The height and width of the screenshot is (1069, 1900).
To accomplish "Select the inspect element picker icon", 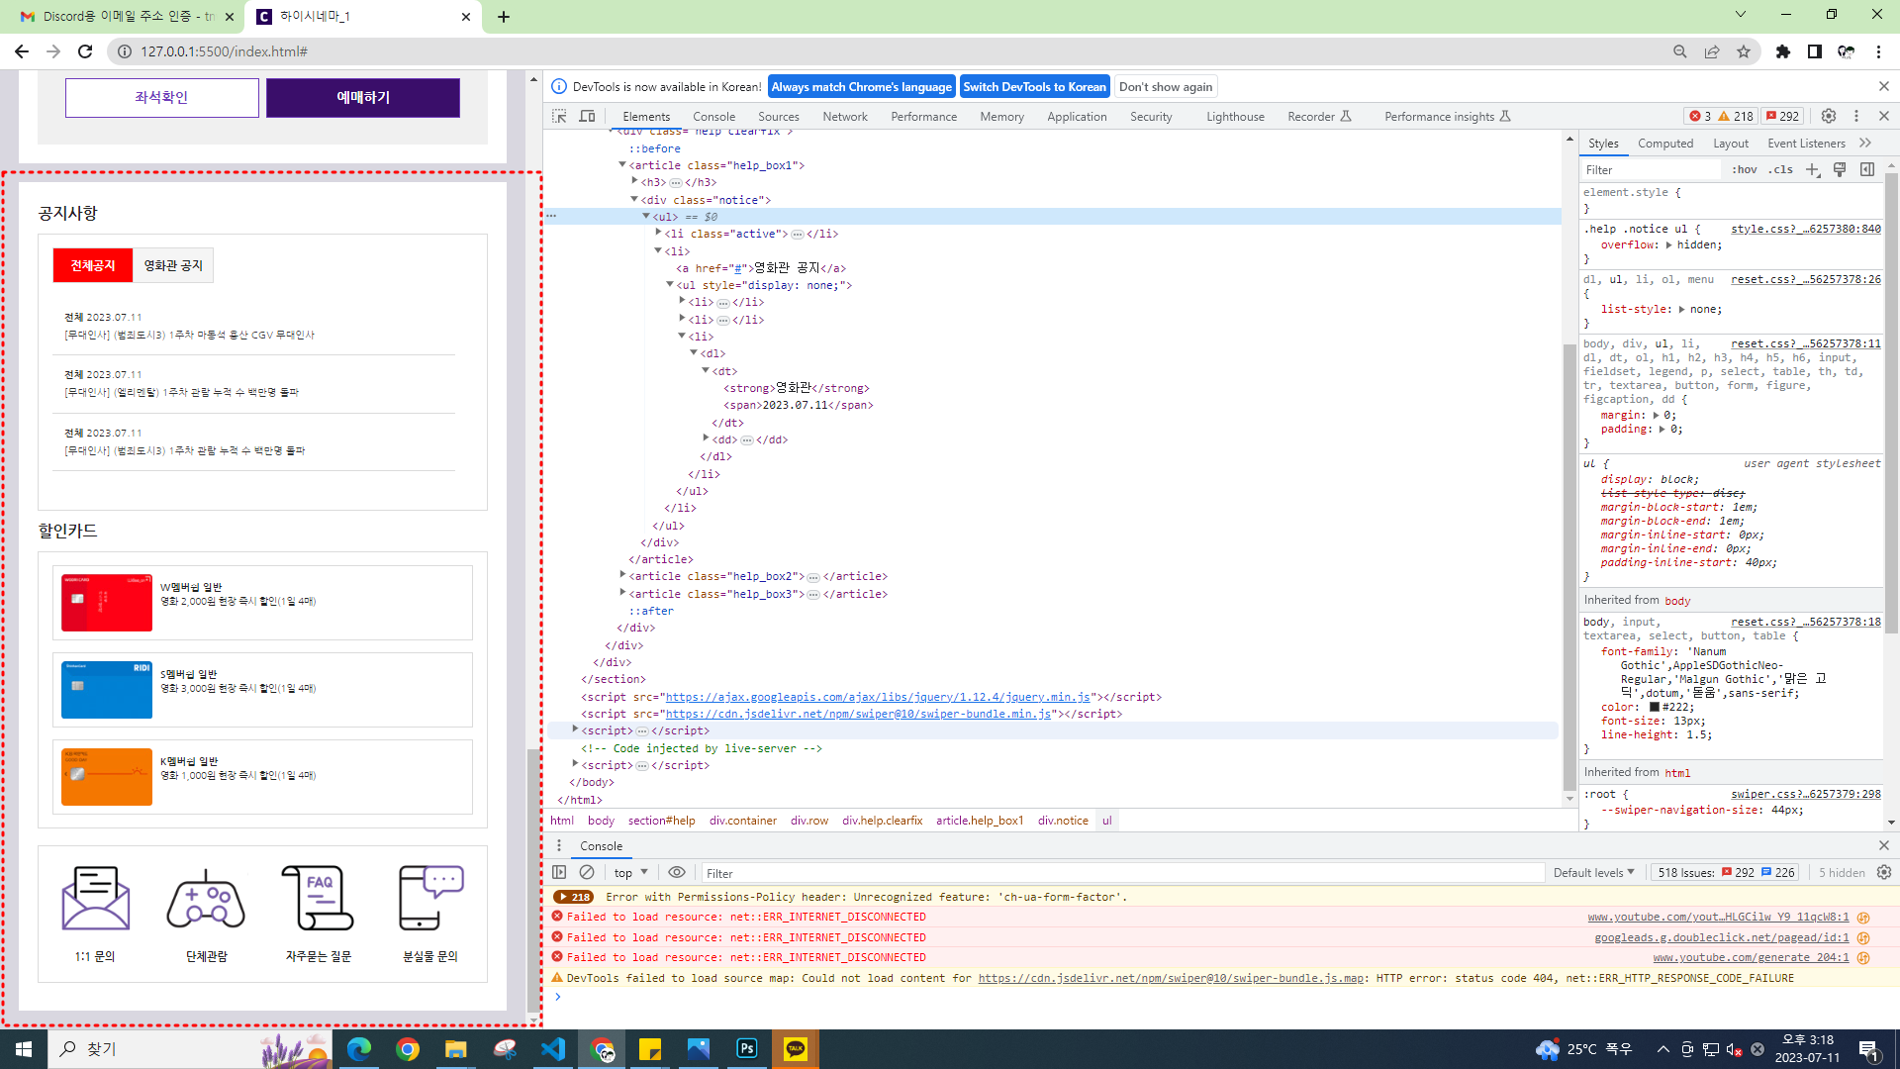I will tap(559, 116).
